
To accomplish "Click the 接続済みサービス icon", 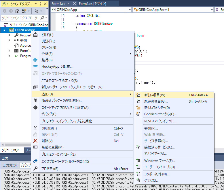I will tap(138, 147).
